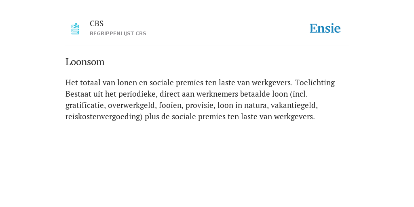Select the CBS source name

pos(97,24)
